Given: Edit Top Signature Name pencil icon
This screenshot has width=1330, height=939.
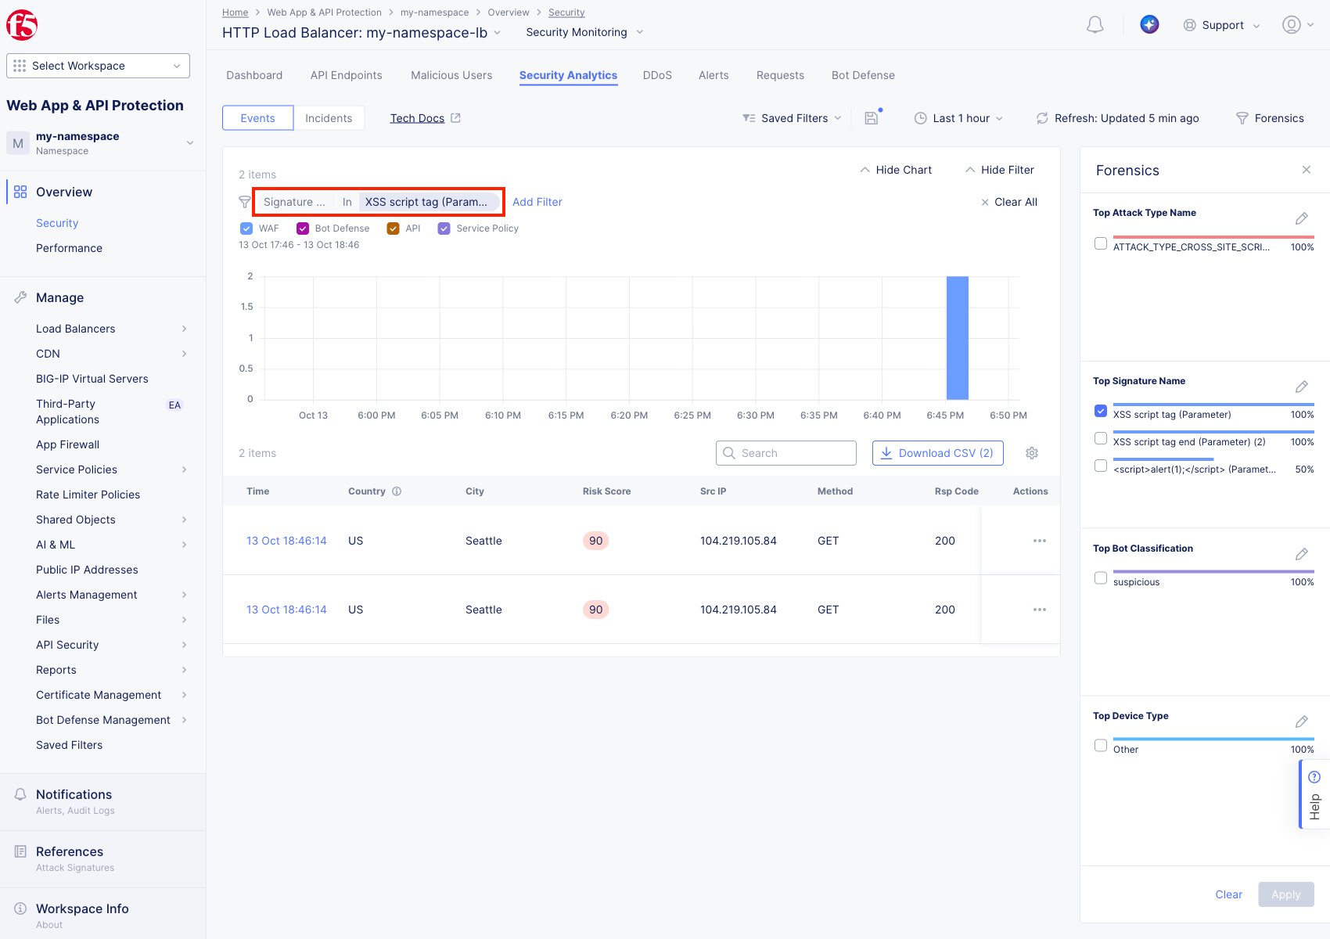Looking at the screenshot, I should pyautogui.click(x=1301, y=387).
